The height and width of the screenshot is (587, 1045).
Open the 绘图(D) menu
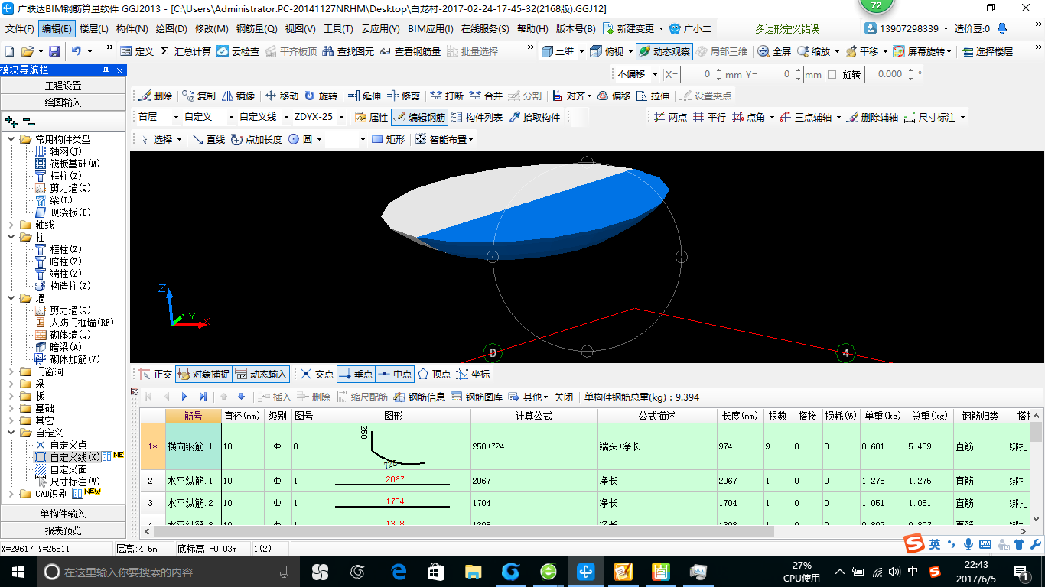[x=171, y=29]
